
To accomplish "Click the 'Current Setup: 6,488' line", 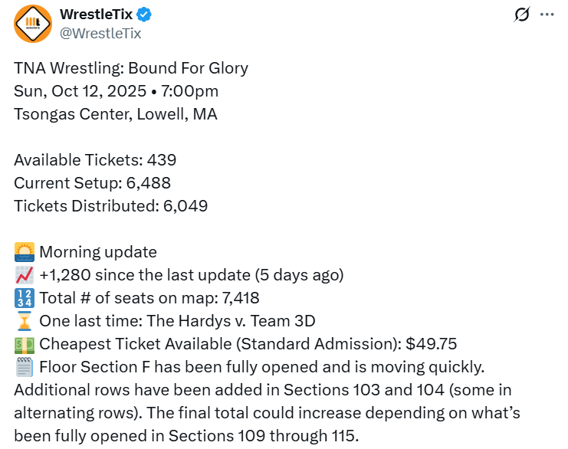I will point(92,183).
